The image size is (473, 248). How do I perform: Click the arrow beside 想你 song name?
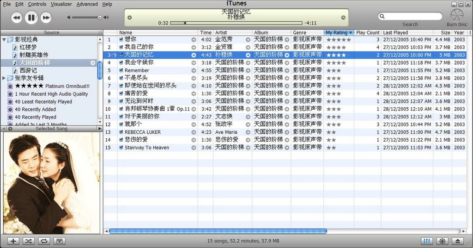[194, 40]
